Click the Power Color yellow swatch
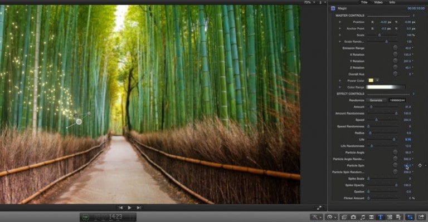 [371, 80]
